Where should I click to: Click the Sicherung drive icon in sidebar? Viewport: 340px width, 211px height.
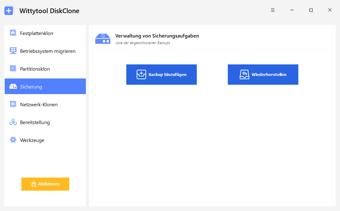[13, 86]
